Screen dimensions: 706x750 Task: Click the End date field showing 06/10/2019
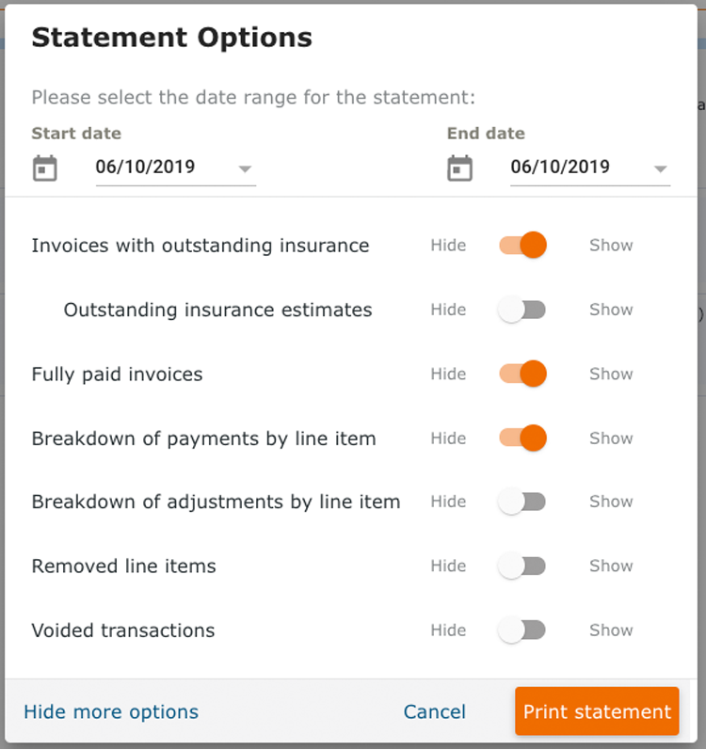coord(590,168)
